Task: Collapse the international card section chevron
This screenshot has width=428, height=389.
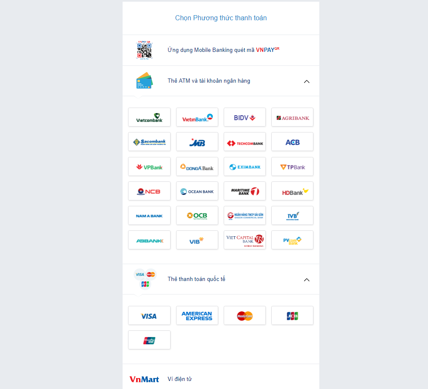Action: click(307, 280)
